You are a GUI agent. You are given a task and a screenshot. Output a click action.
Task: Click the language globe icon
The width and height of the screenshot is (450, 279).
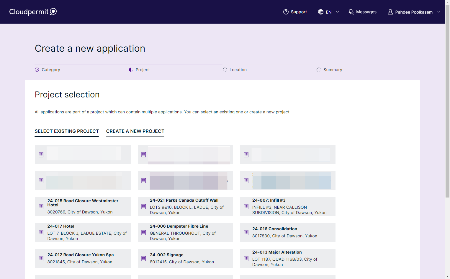pos(321,12)
